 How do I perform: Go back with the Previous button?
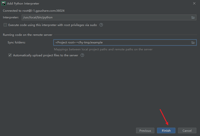click(145, 130)
